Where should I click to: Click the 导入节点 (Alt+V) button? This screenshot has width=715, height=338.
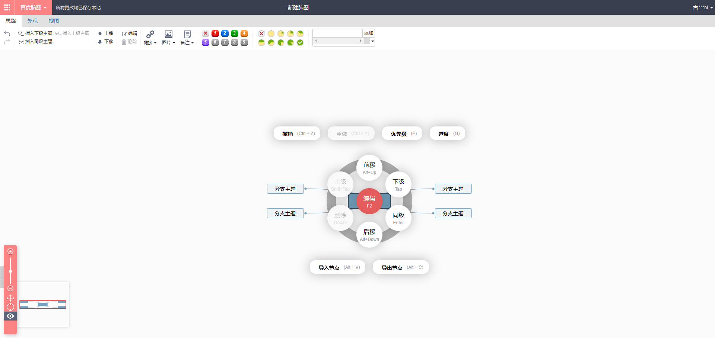click(x=337, y=267)
